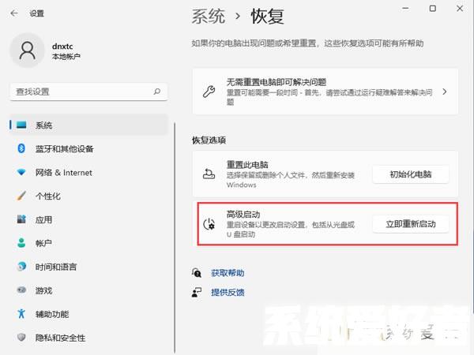The image size is (474, 355).
Task: Open 隐私和安全性 in the sidebar
Action: (60, 338)
